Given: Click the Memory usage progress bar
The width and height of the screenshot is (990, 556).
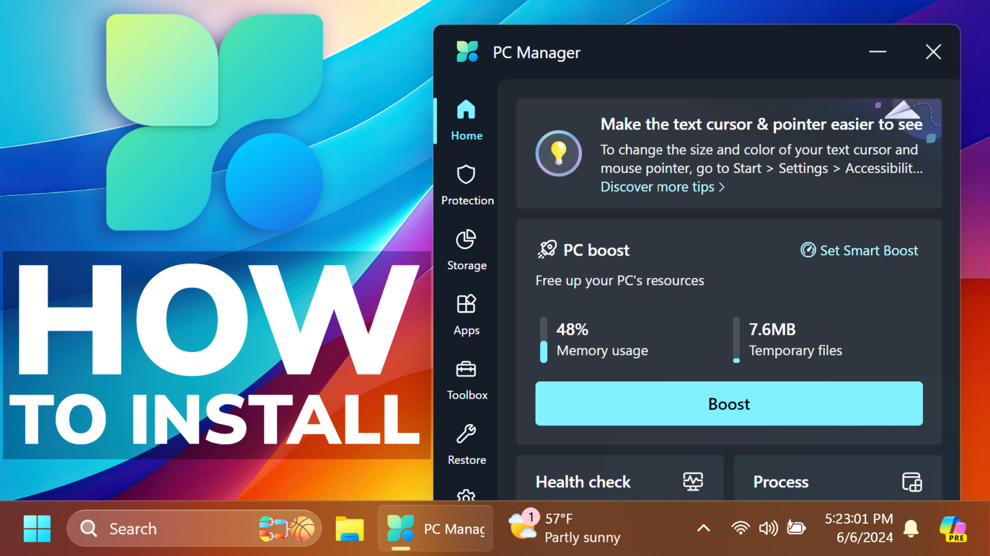Looking at the screenshot, I should (543, 340).
